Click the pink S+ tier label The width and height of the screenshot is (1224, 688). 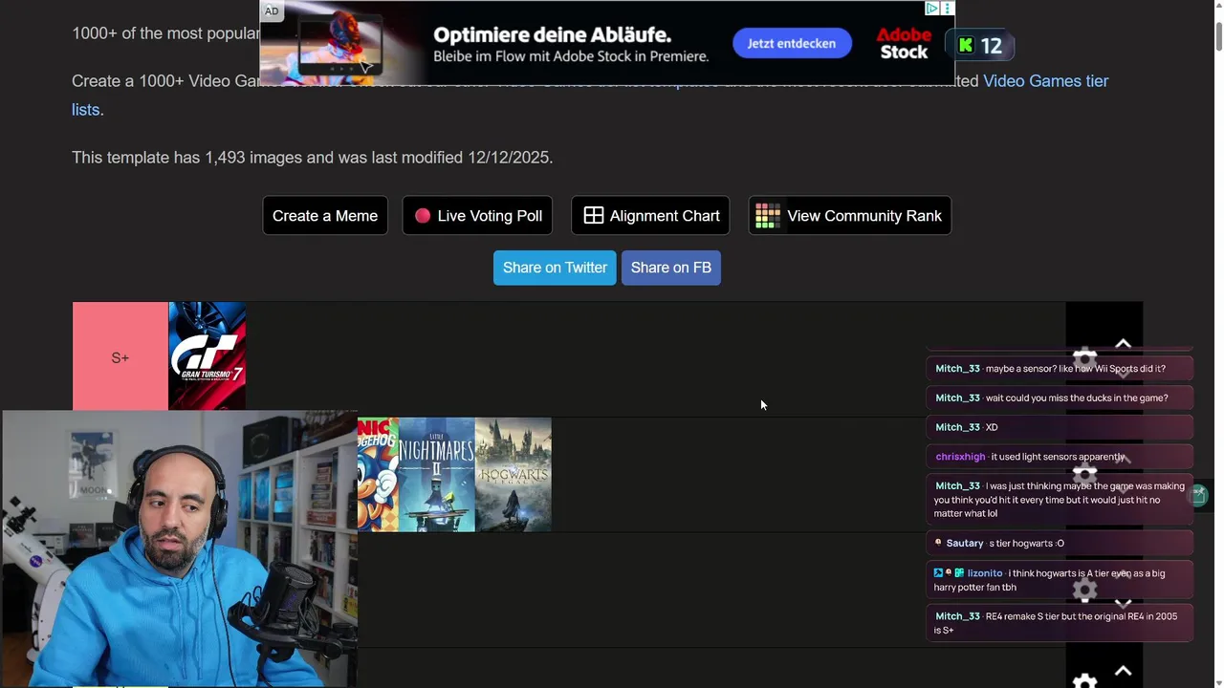[120, 357]
